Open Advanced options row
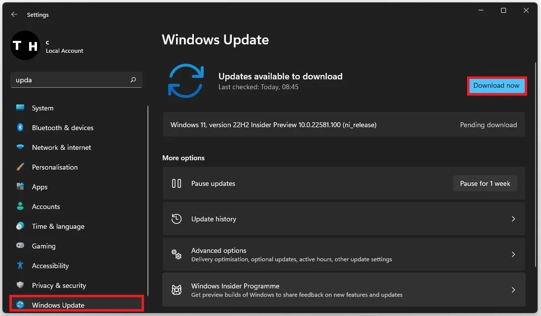The image size is (541, 316). coord(344,254)
